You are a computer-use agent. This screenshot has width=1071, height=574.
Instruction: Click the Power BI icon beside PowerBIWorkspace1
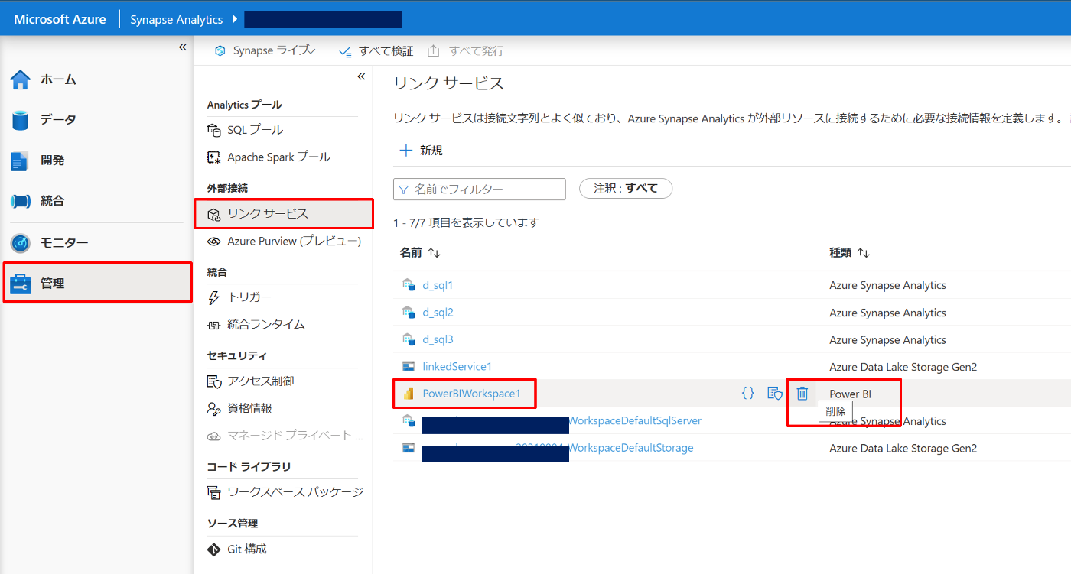point(409,394)
